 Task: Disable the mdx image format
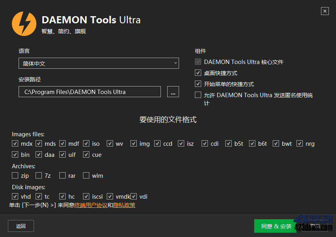(x=15, y=143)
